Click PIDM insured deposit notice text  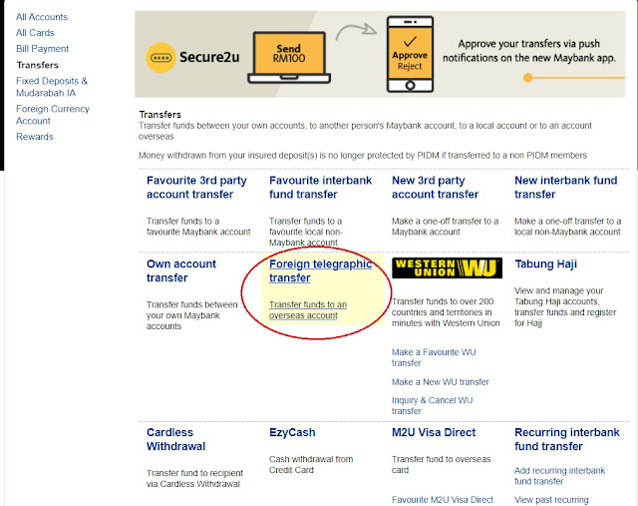[363, 156]
